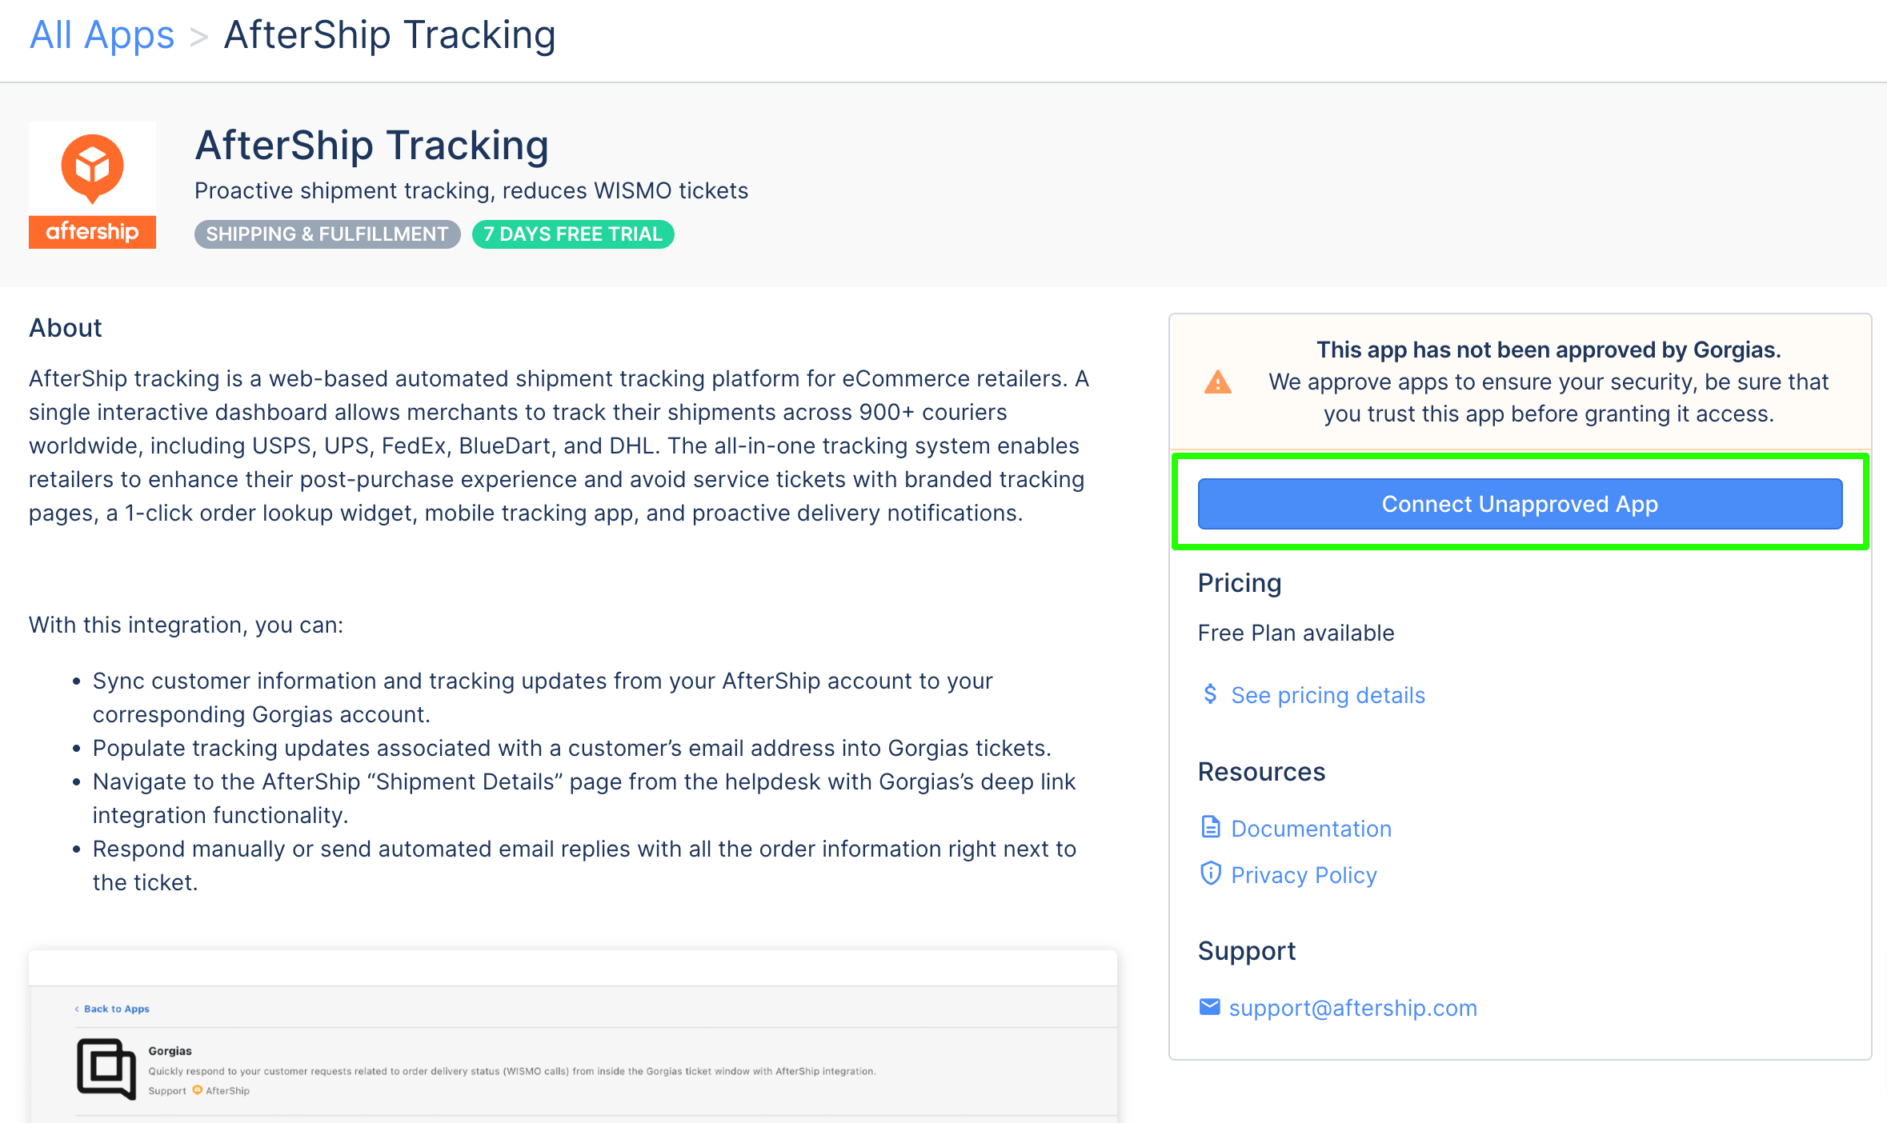Email support@aftership.com link

[x=1352, y=1008]
